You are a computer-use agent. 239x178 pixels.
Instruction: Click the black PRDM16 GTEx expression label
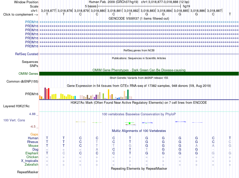point(32,94)
